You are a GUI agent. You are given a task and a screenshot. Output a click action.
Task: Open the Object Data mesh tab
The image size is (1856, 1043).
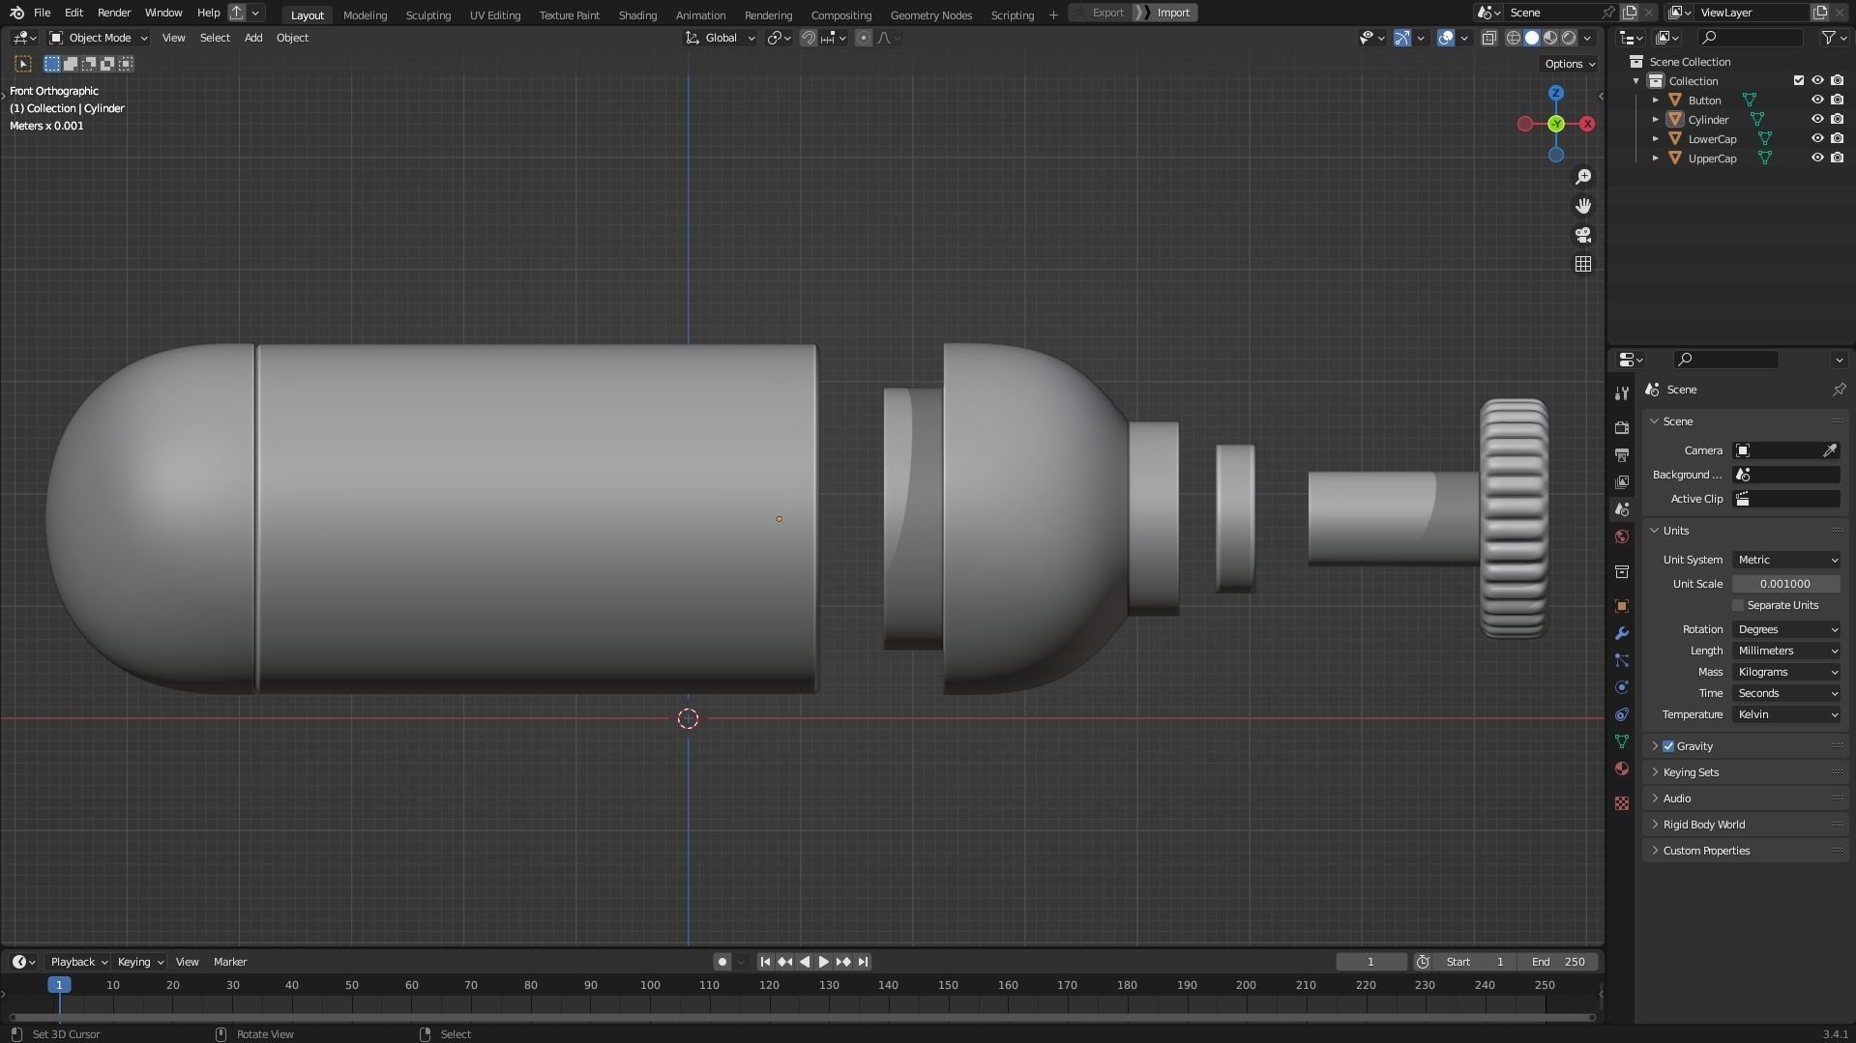click(1622, 741)
